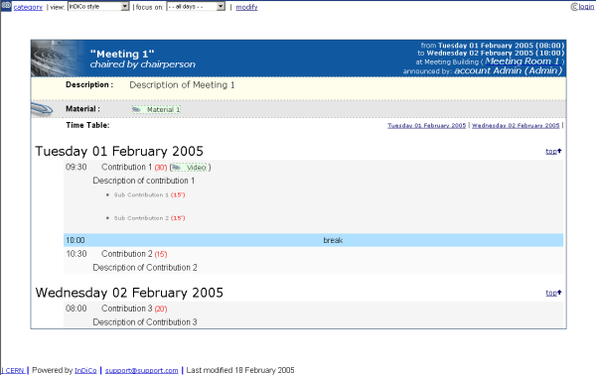Image resolution: width=596 pixels, height=375 pixels.
Task: Open the view style dropdown showing InDiCo style
Action: pyautogui.click(x=98, y=7)
